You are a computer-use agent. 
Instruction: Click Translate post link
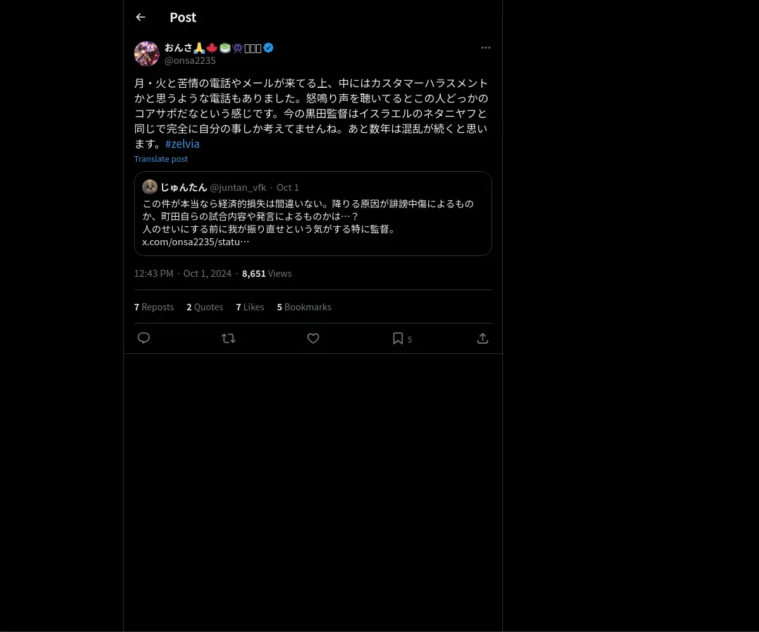tap(161, 159)
